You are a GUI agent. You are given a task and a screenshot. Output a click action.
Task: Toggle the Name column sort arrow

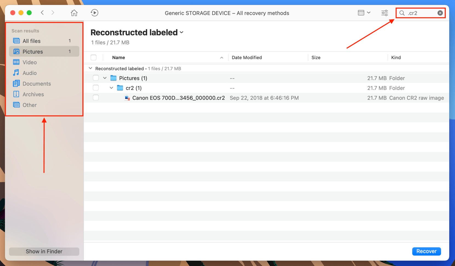click(222, 58)
